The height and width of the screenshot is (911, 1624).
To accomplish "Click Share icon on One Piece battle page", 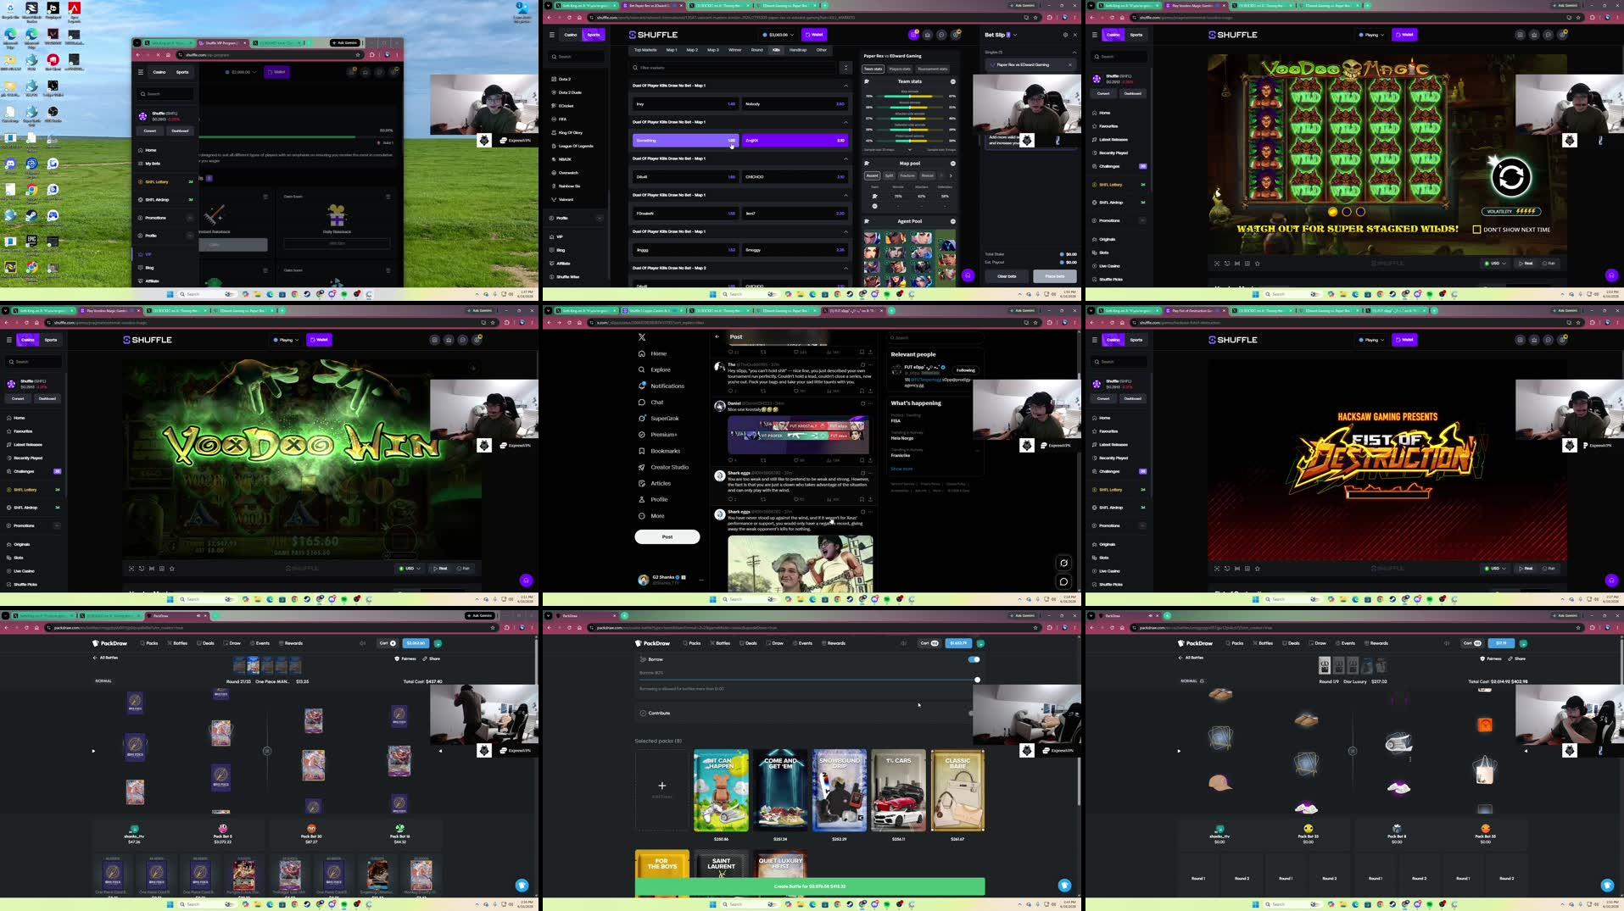I will tap(431, 658).
